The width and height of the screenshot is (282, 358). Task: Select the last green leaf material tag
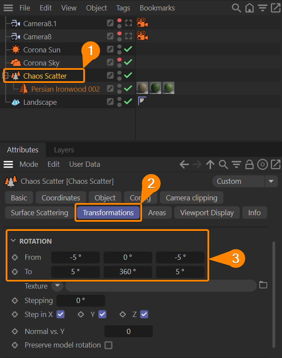[169, 88]
